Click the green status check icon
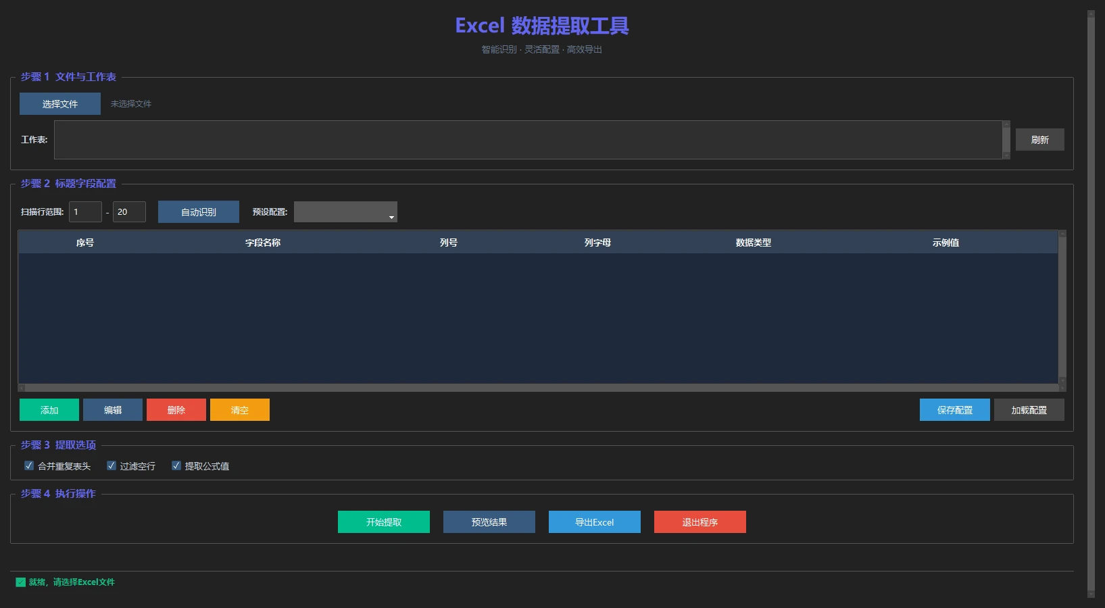1105x608 pixels. pyautogui.click(x=21, y=582)
